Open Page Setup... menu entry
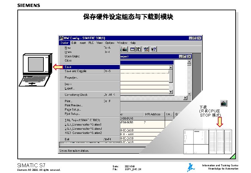This screenshot has width=251, height=173. click(90, 110)
